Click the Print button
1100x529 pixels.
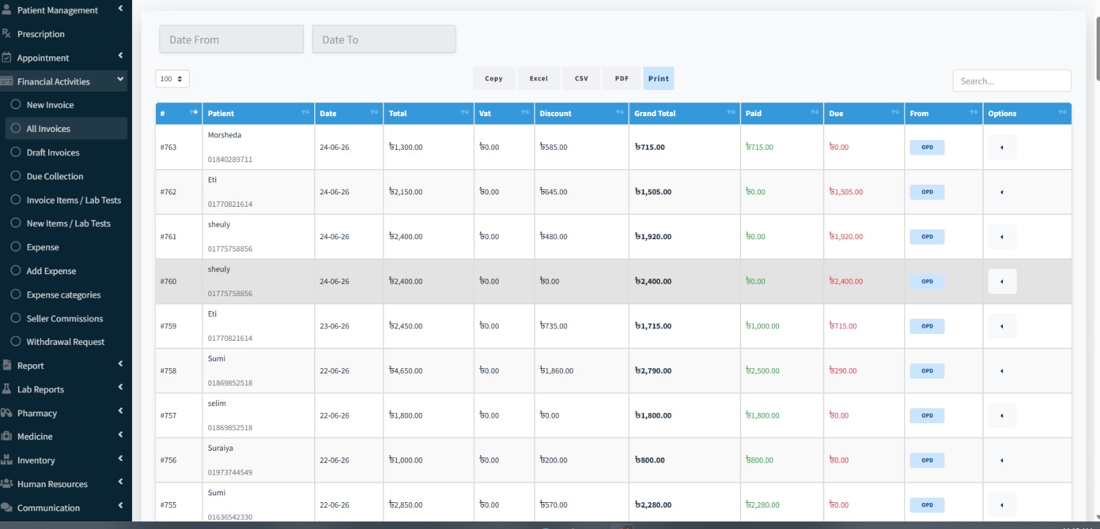(659, 78)
